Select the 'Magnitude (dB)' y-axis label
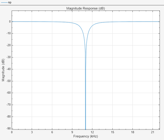The height and width of the screenshot is (140, 164). click(3, 70)
